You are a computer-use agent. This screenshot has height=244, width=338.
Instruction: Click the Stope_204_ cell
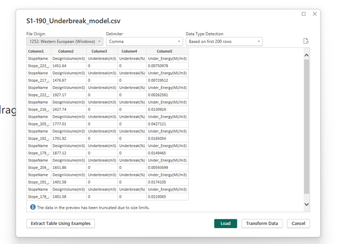coord(39,167)
